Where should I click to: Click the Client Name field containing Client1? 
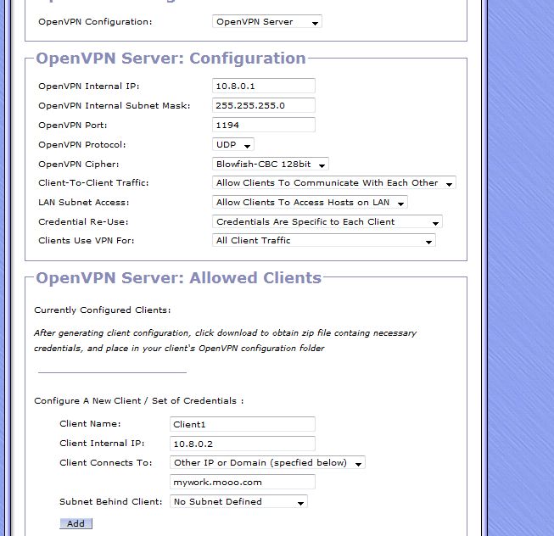point(242,424)
